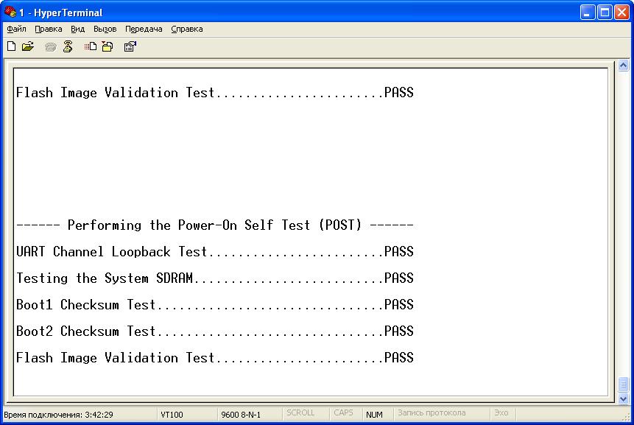Click the Send file toolbar icon
This screenshot has width=634, height=425.
pyautogui.click(x=91, y=46)
